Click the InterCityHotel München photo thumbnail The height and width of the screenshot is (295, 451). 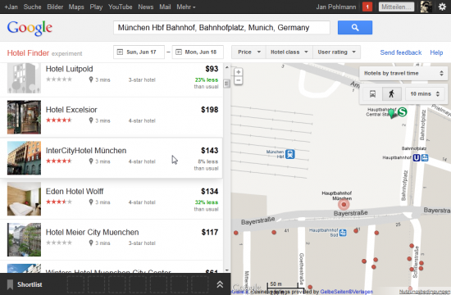click(24, 158)
